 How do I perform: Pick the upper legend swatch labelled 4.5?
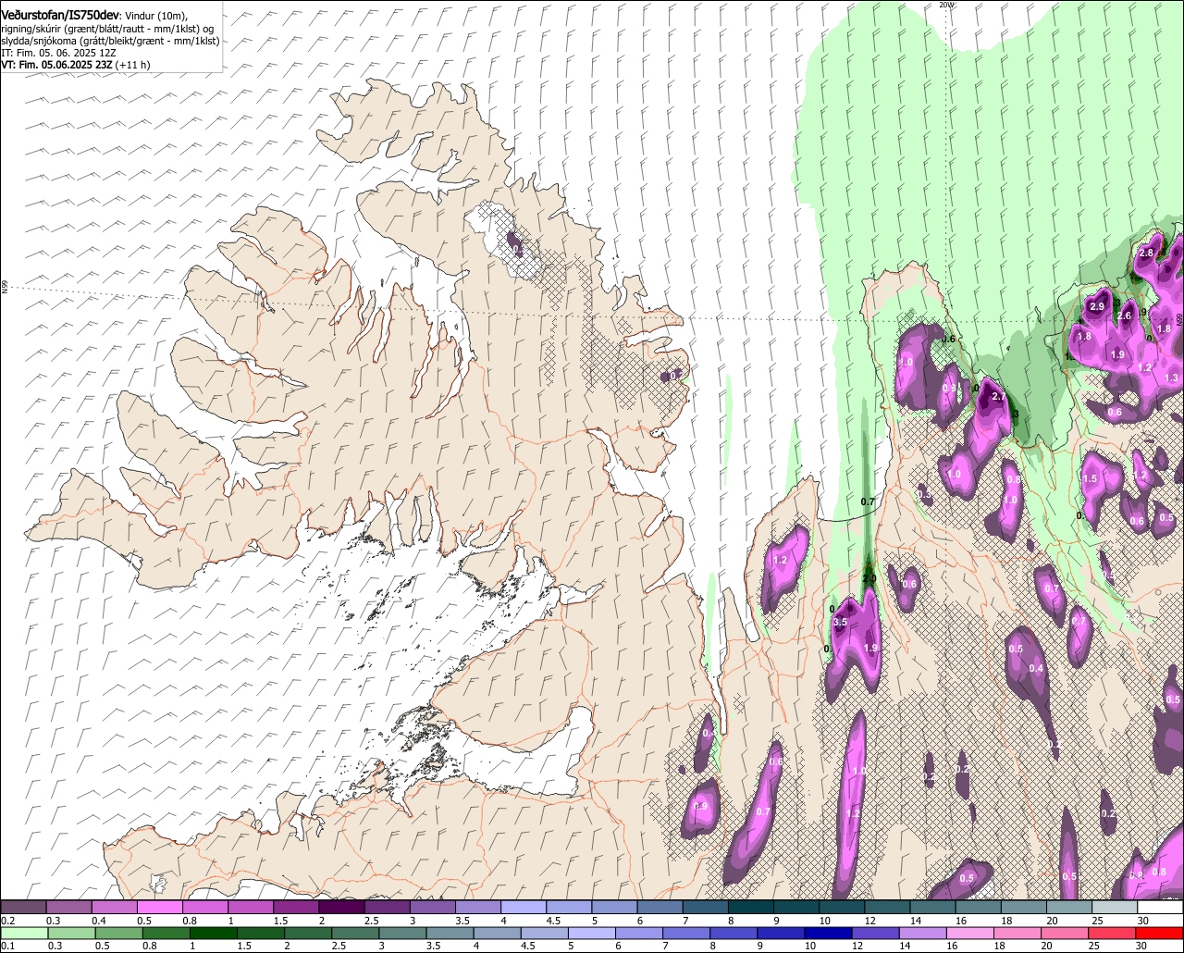tap(569, 908)
